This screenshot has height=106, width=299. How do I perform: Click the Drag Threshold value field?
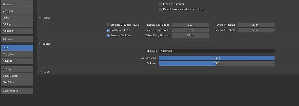[256, 25]
